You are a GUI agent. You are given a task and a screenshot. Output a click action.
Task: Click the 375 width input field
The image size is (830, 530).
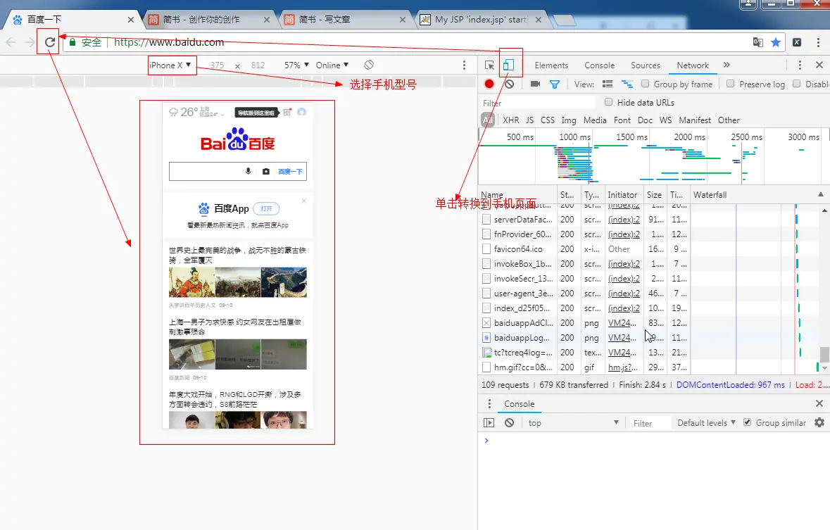pyautogui.click(x=217, y=65)
